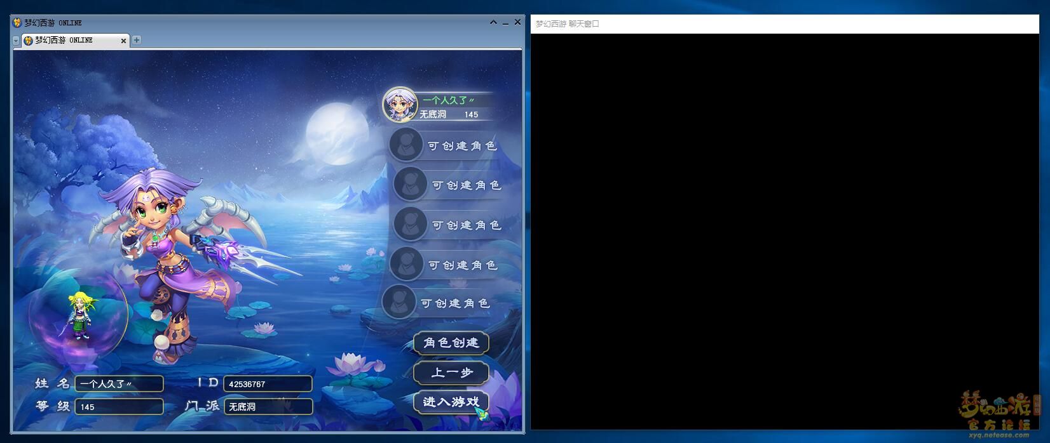Image resolution: width=1050 pixels, height=443 pixels.
Task: Click the ID field showing 42536767
Action: pos(268,384)
